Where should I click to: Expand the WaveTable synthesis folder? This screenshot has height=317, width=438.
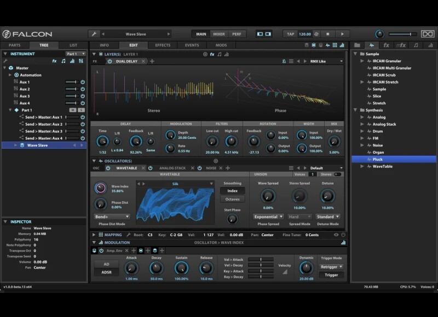(362, 166)
